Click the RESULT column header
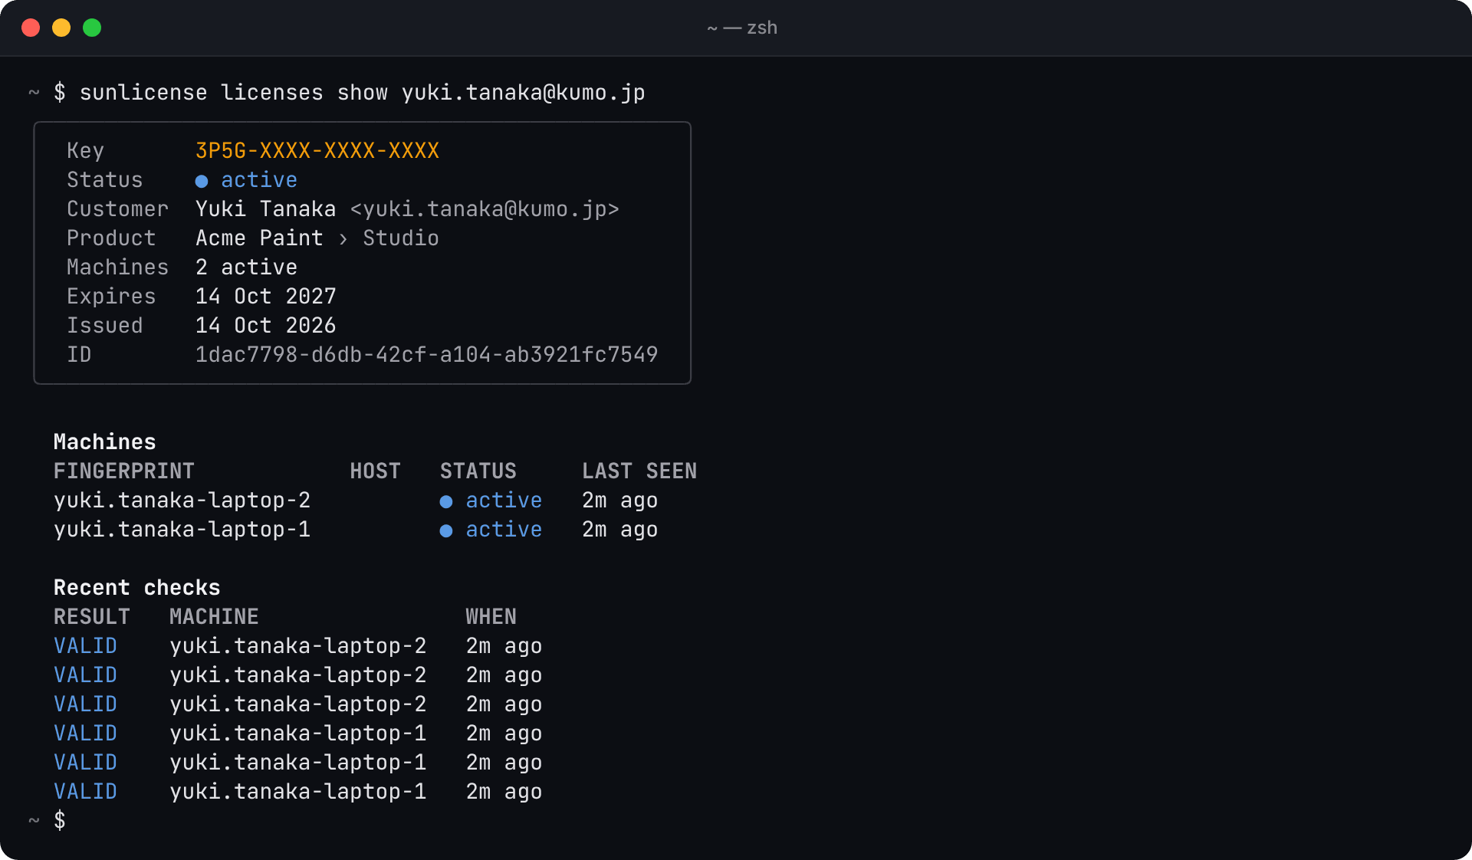 click(x=92, y=617)
